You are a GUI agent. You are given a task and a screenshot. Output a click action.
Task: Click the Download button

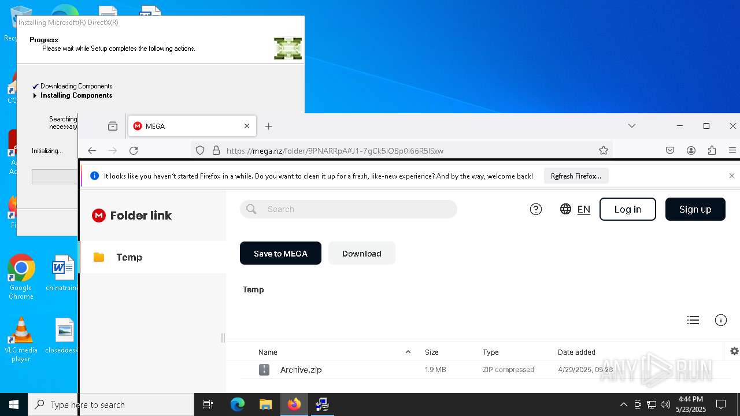click(362, 253)
